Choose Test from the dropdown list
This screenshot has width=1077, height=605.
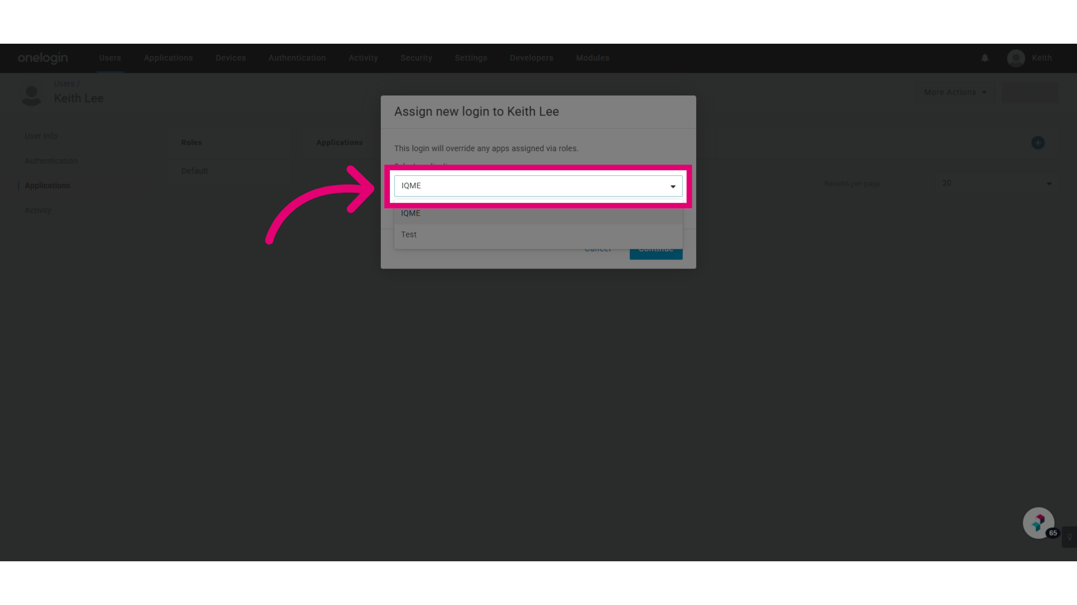tap(538, 235)
